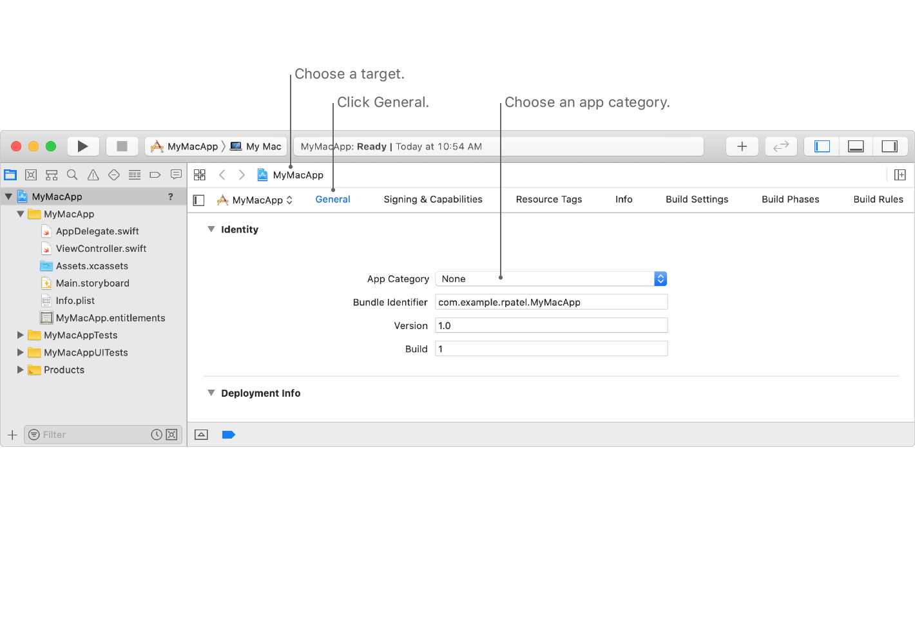Image resolution: width=915 pixels, height=644 pixels.
Task: Select AppDelegate.swift in the navigator
Action: tap(97, 231)
